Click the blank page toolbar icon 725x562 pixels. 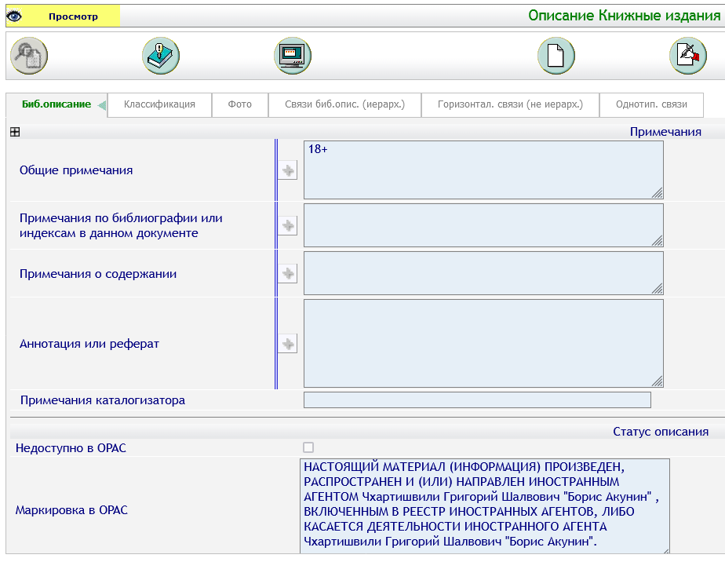click(556, 56)
